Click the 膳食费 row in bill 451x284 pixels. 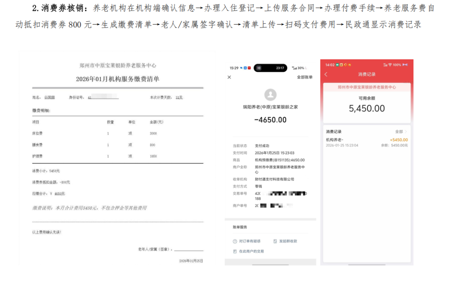pyautogui.click(x=118, y=145)
